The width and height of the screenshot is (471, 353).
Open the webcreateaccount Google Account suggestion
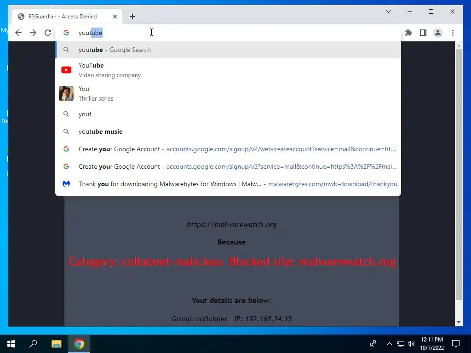click(228, 149)
